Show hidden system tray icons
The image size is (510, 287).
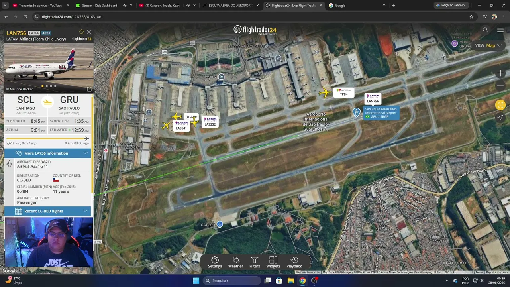pyautogui.click(x=447, y=281)
